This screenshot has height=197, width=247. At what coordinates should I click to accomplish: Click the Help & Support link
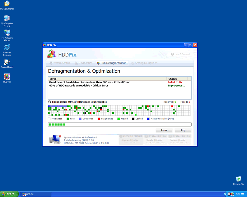[180, 54]
